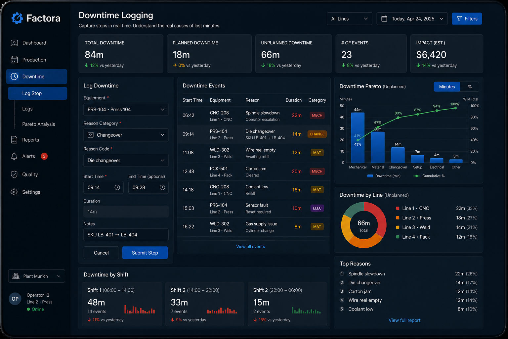Screen dimensions: 508x339
Task: Expand the Reason Category Changeover dropdown
Action: tap(126, 135)
